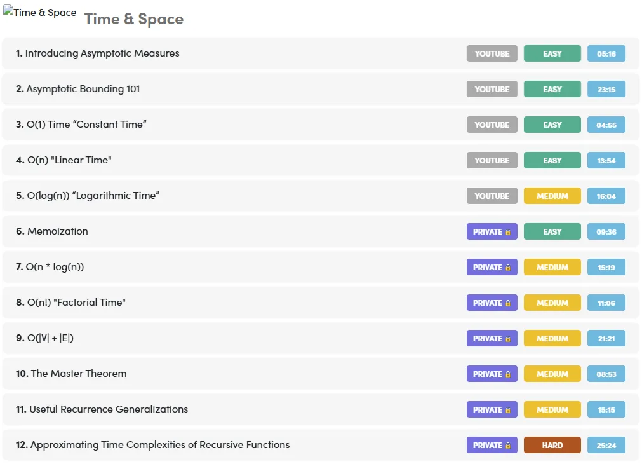Click the HARD difficulty badge

pyautogui.click(x=552, y=445)
